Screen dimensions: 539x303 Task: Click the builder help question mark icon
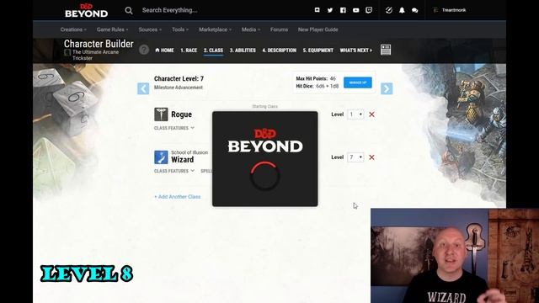[144, 50]
